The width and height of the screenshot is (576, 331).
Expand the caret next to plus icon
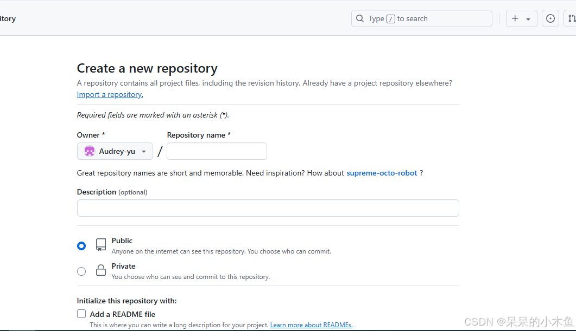tap(528, 19)
